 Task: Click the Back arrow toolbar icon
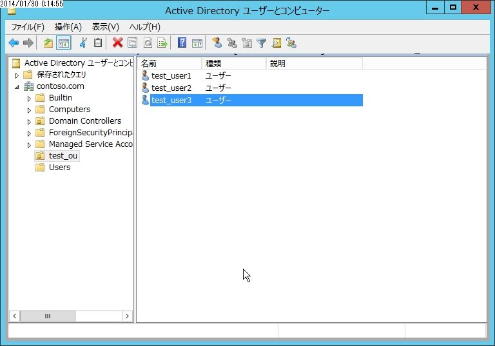tap(14, 43)
